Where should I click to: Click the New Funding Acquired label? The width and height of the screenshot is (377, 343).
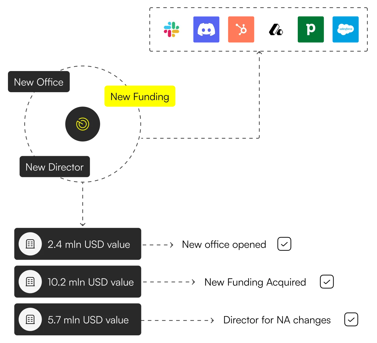[255, 282]
